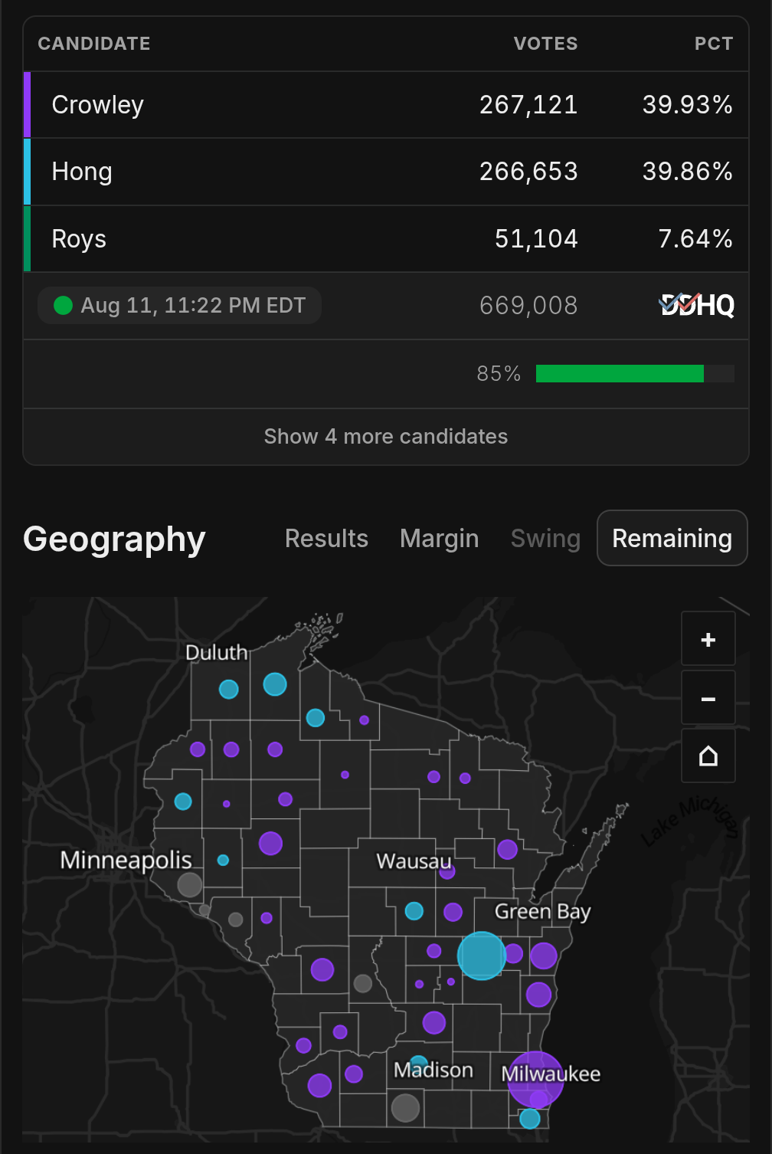Zoom in on the map

tap(708, 639)
